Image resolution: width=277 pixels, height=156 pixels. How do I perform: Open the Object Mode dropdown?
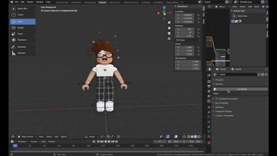(x=27, y=137)
